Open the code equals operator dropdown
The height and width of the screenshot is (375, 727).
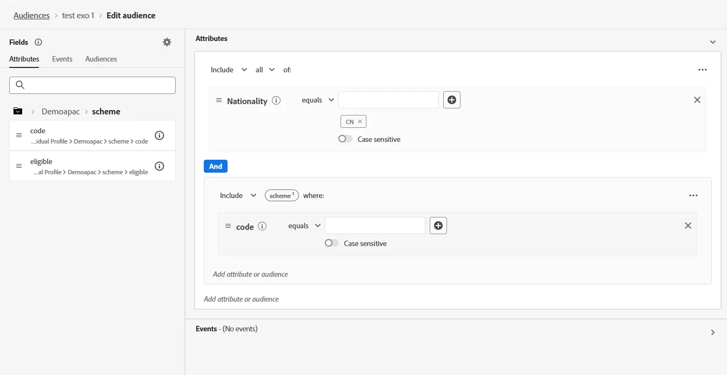(x=304, y=226)
